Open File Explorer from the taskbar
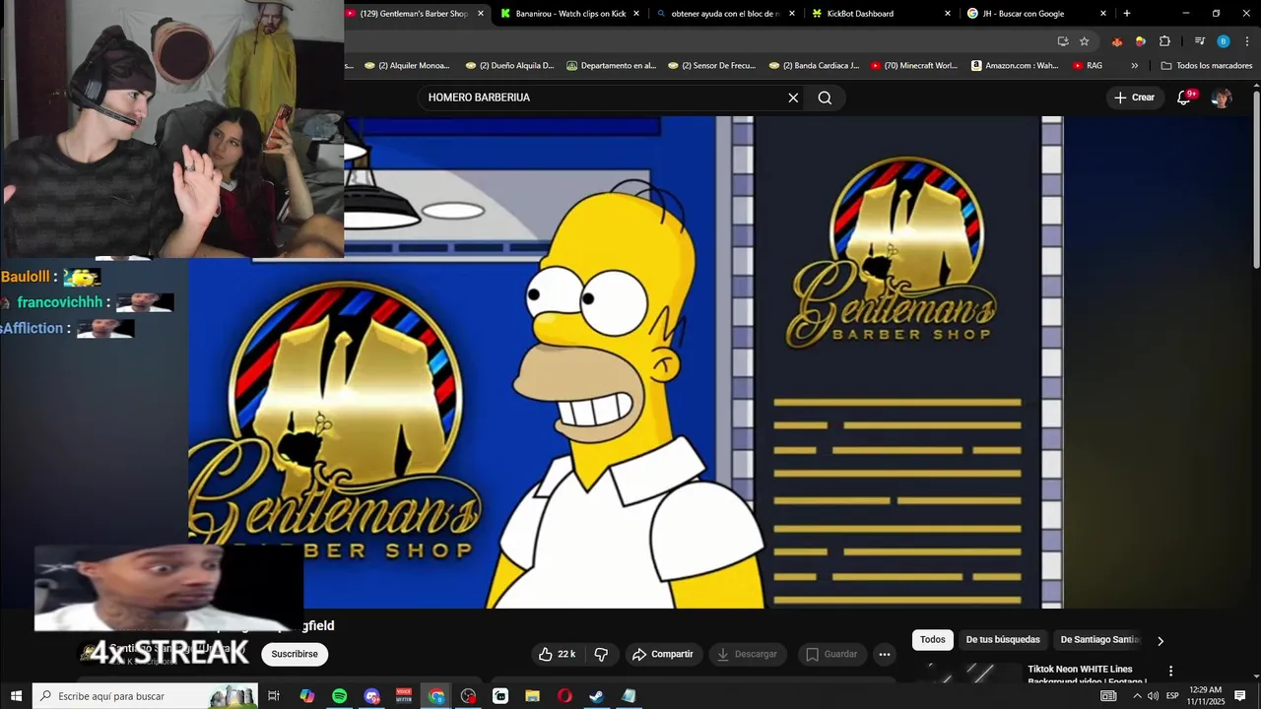Viewport: 1261px width, 709px height. (532, 696)
